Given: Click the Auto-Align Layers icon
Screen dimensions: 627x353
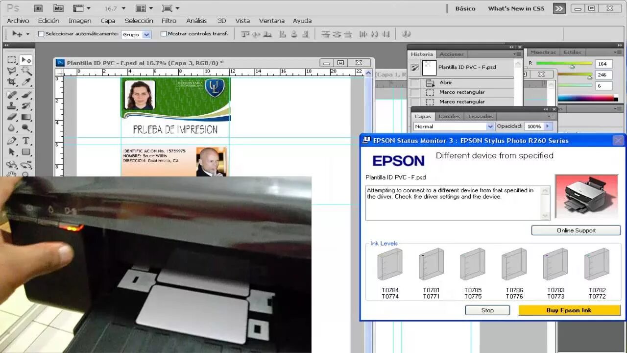Looking at the screenshot, I should (x=406, y=34).
